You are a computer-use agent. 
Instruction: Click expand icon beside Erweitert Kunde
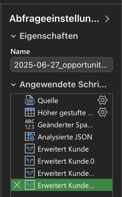tap(30, 149)
